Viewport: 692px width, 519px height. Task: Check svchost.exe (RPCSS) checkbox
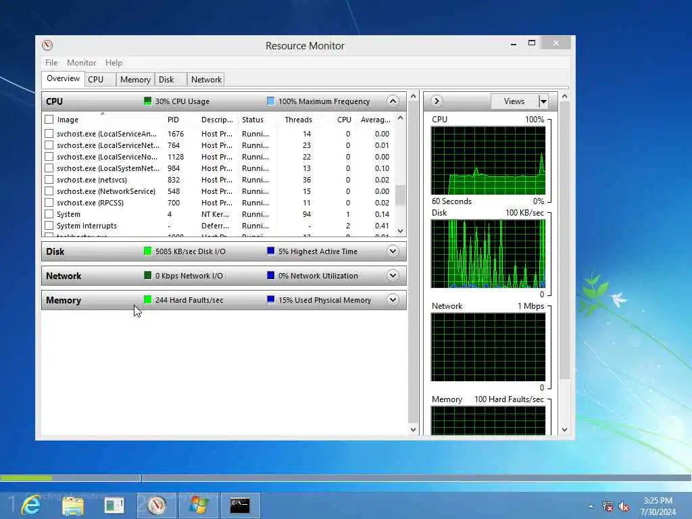49,202
